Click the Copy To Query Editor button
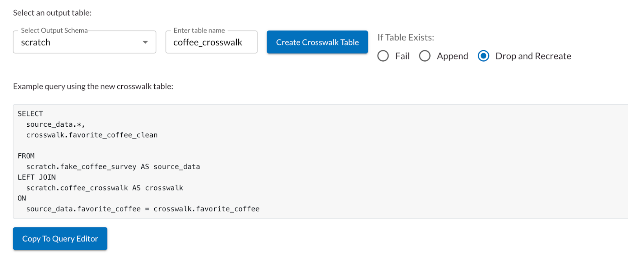The width and height of the screenshot is (628, 264). [x=60, y=239]
